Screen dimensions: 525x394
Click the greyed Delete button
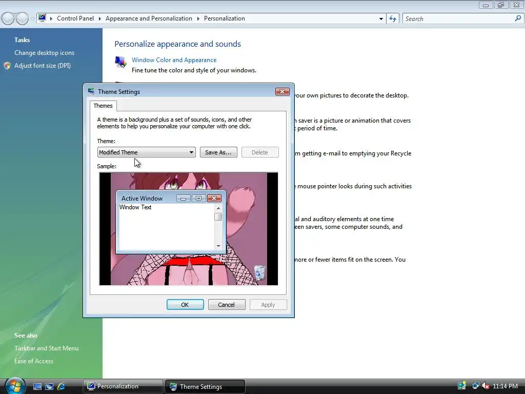tap(260, 152)
